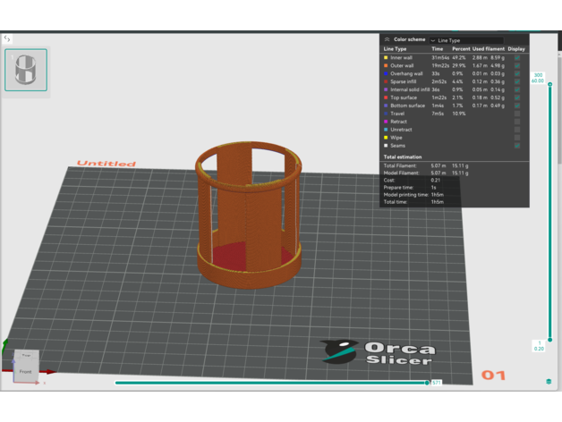This screenshot has height=422, width=562.
Task: Click the Used filament column header
Action: point(489,49)
